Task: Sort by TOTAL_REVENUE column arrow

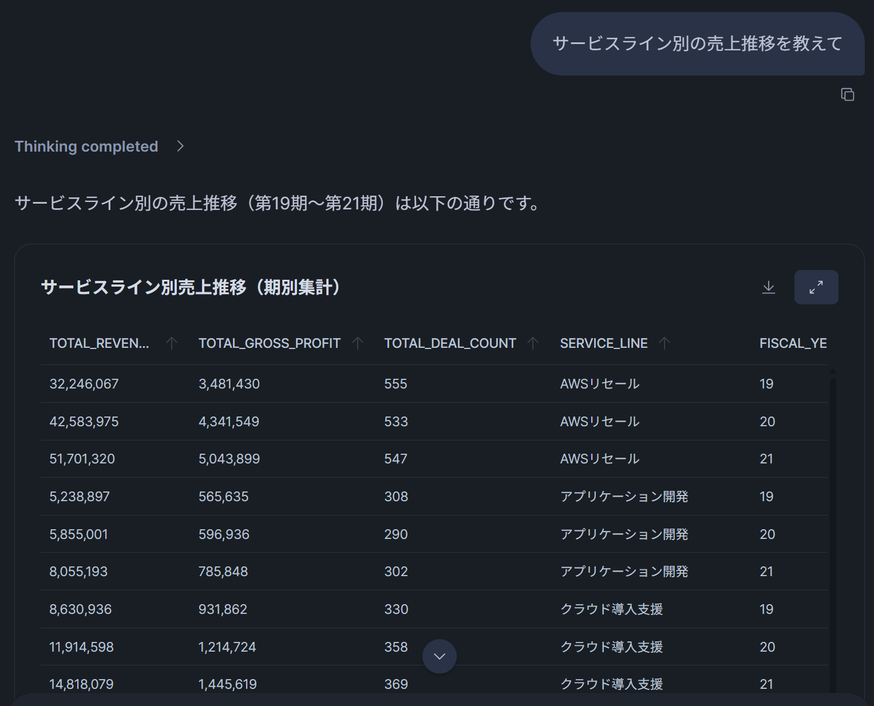Action: [x=171, y=343]
